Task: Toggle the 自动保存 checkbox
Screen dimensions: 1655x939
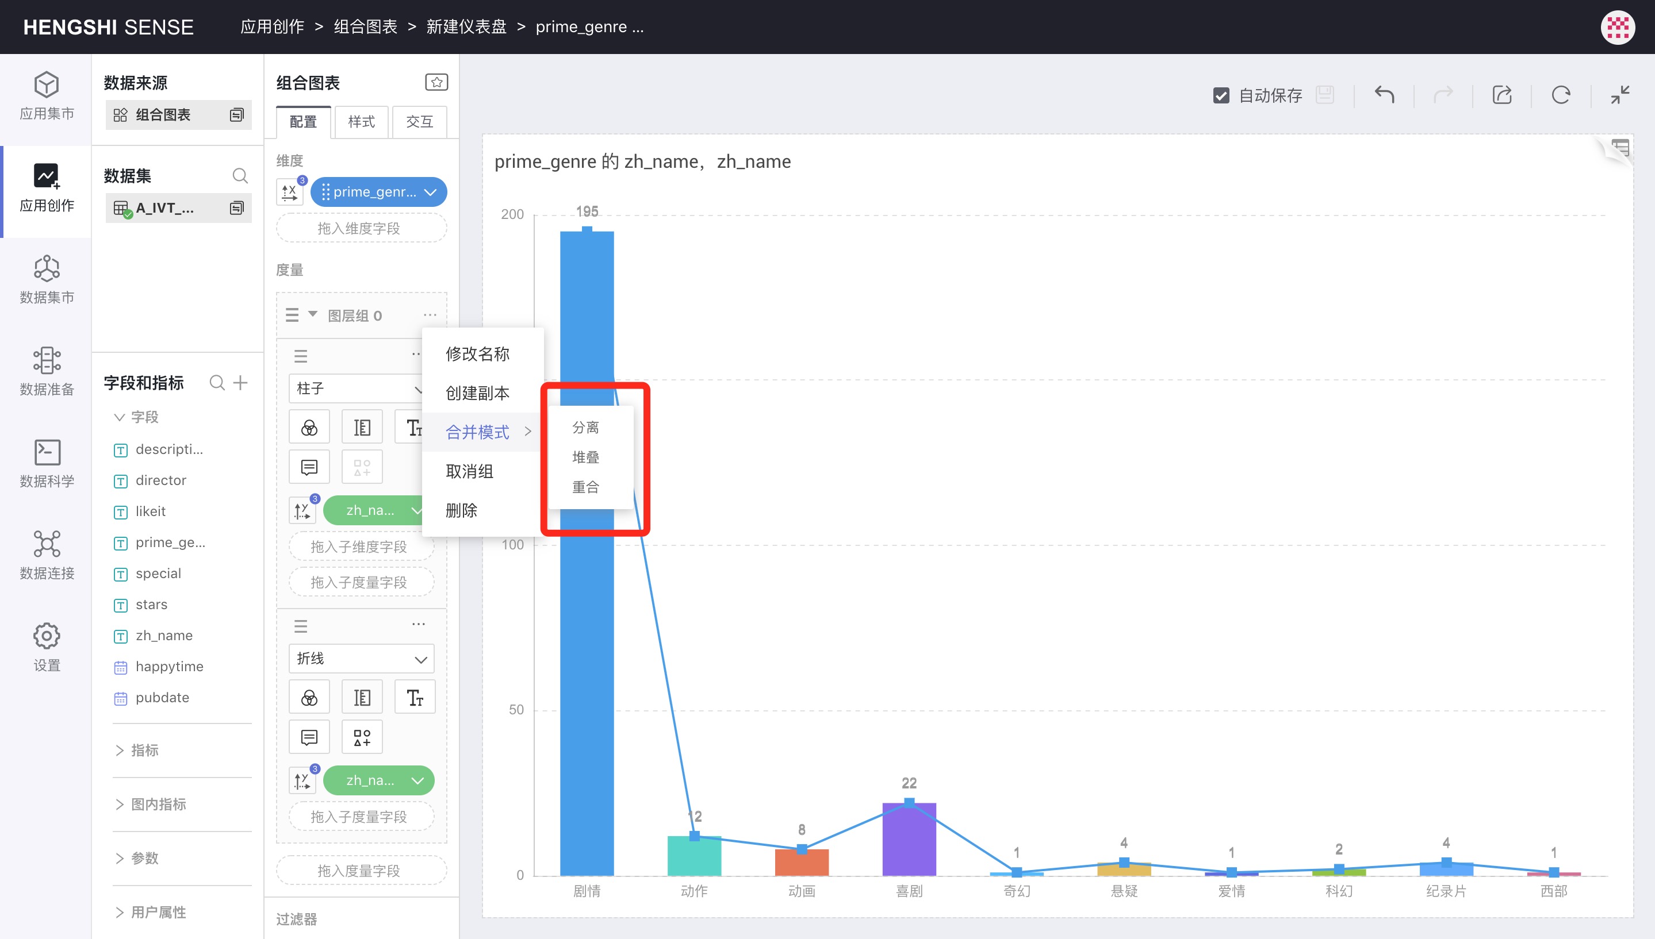Action: tap(1221, 95)
